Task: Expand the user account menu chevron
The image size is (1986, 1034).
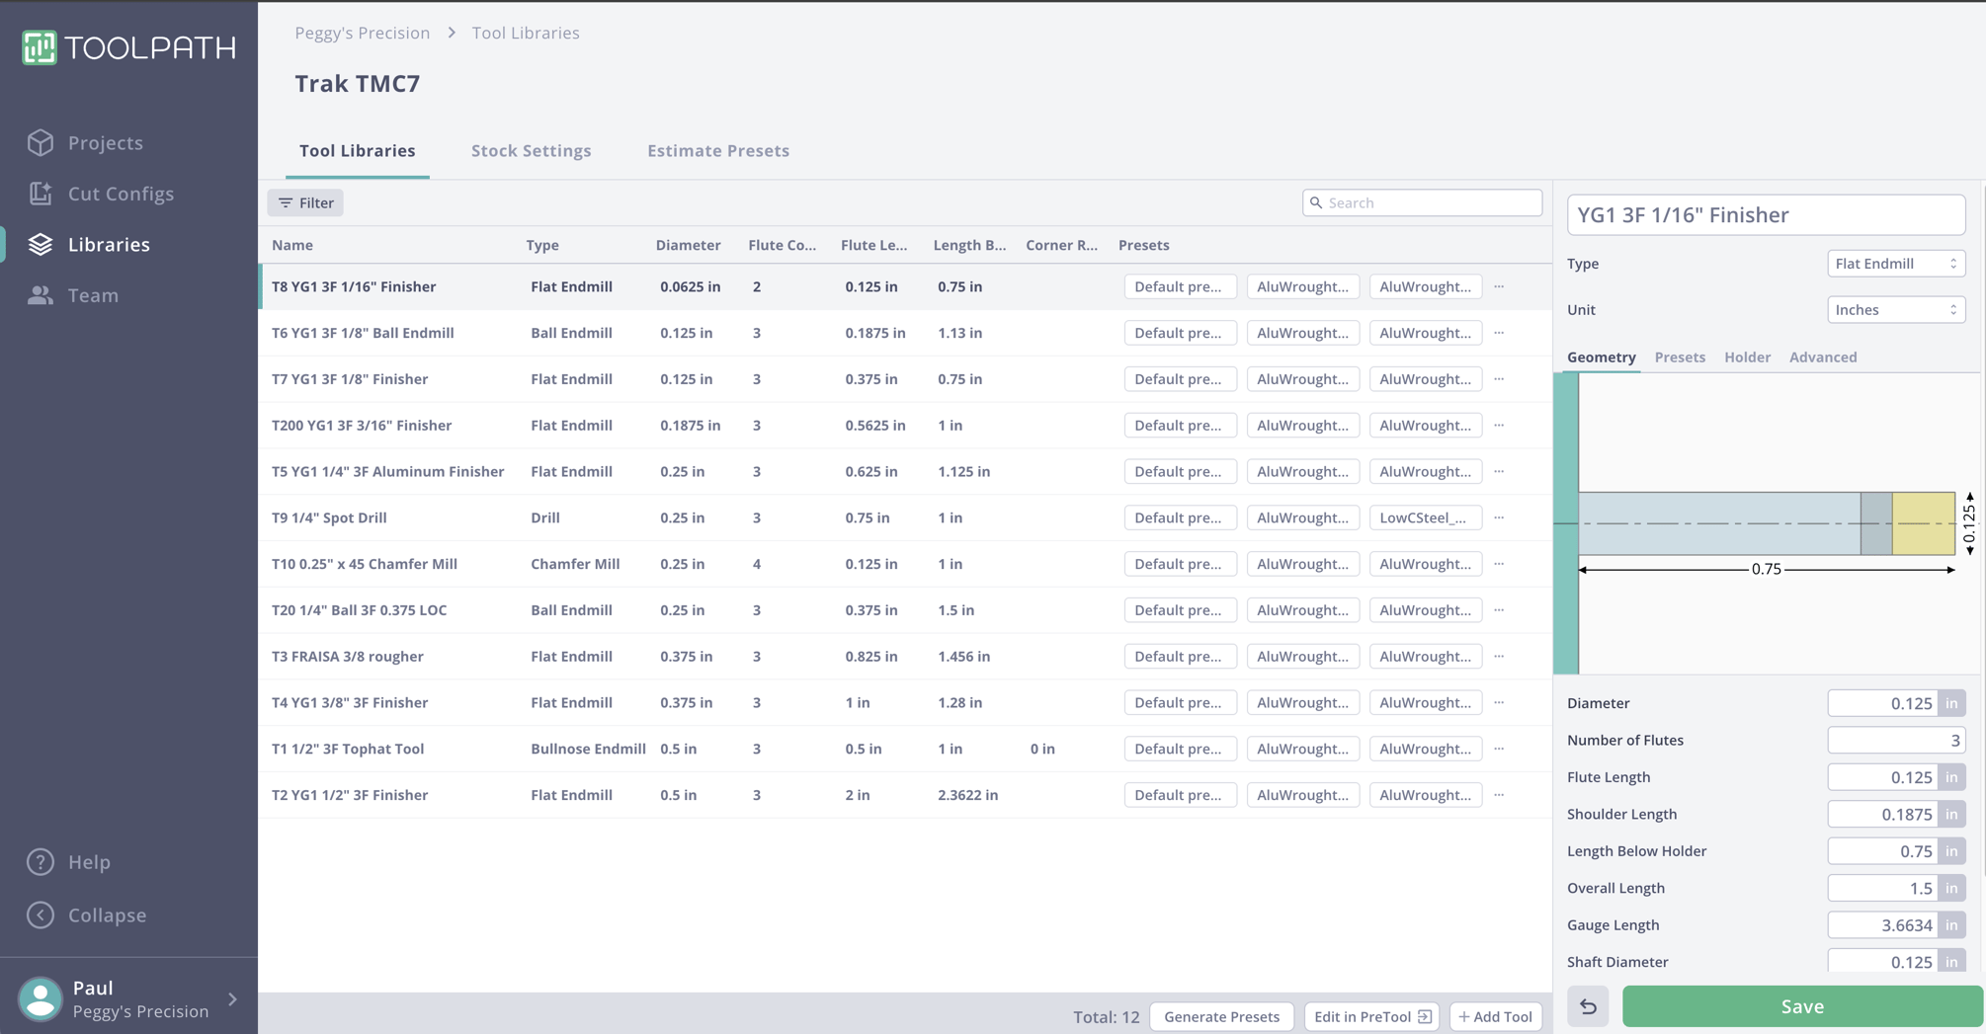Action: (x=233, y=999)
